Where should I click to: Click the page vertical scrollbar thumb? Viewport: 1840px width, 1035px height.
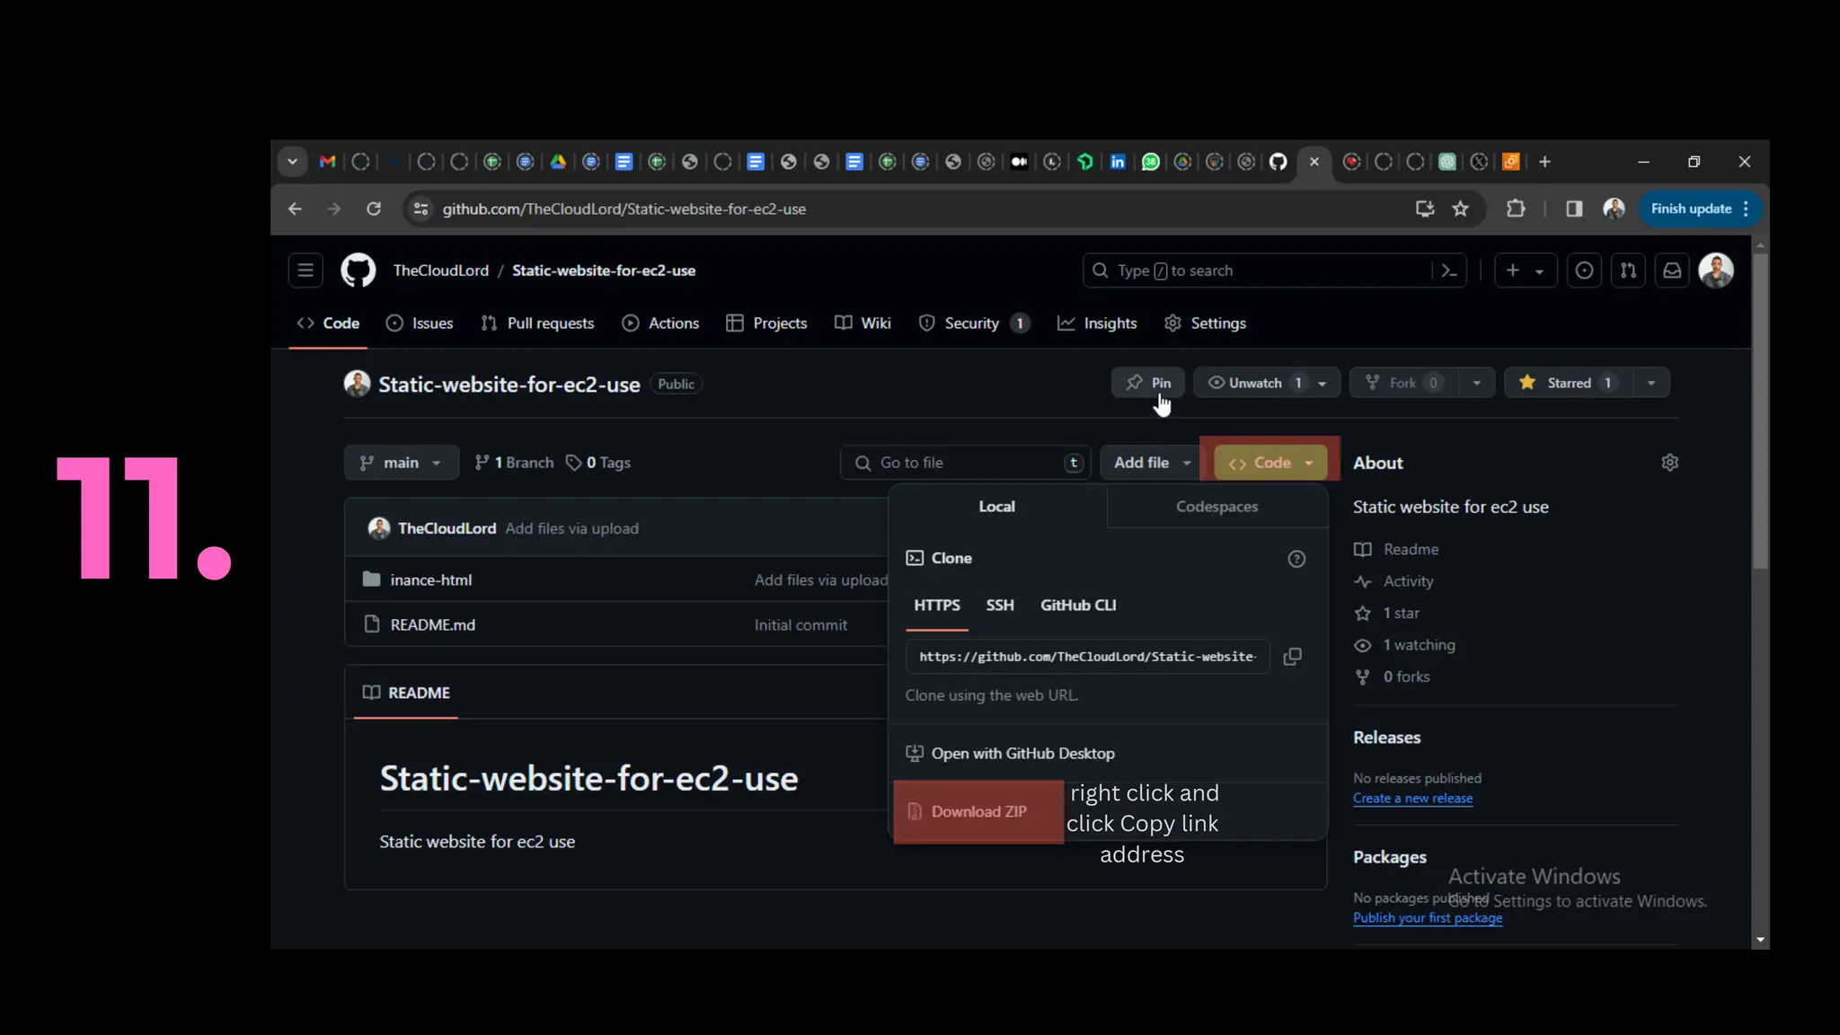click(x=1760, y=411)
